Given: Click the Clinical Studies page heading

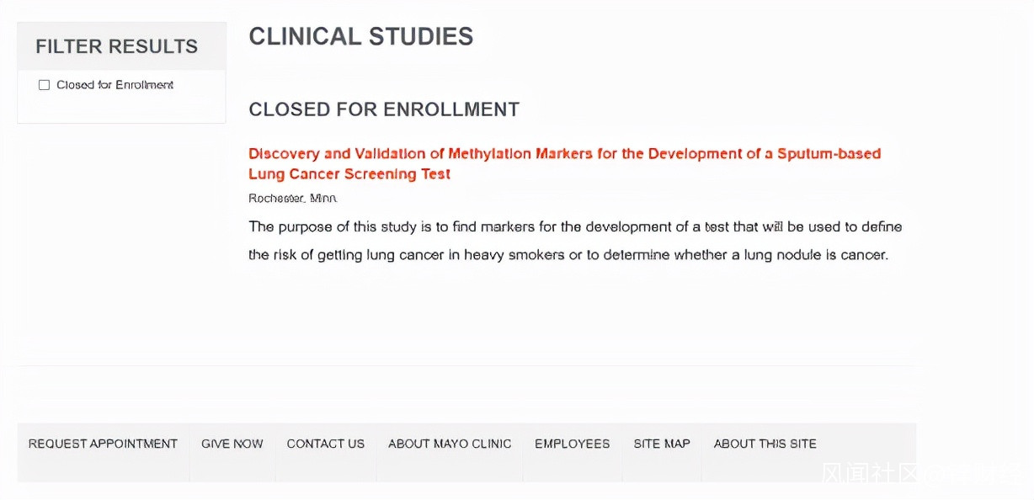Looking at the screenshot, I should coord(360,36).
